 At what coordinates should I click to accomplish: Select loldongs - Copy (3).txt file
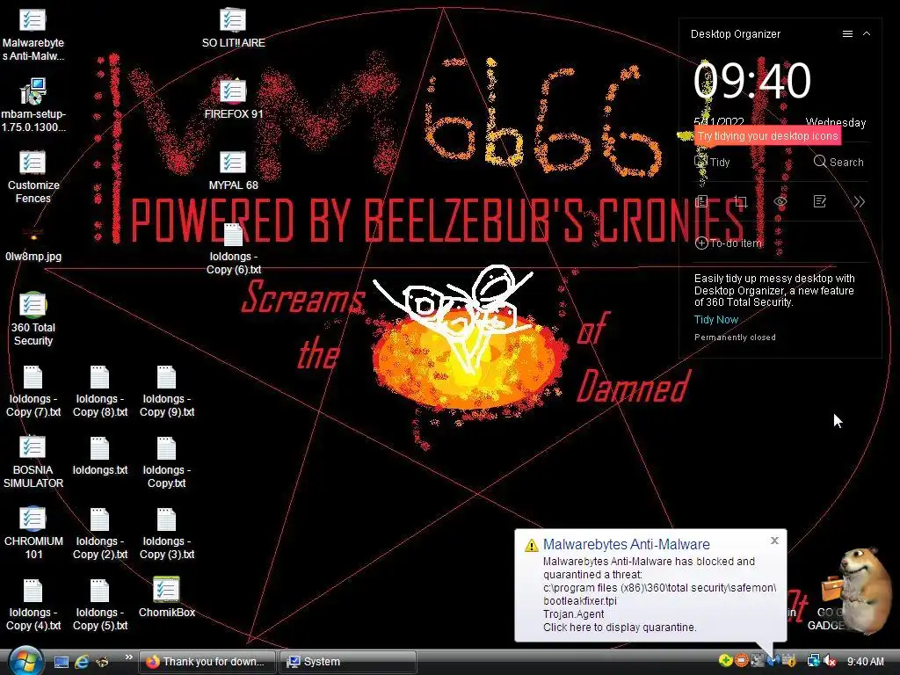point(166,533)
